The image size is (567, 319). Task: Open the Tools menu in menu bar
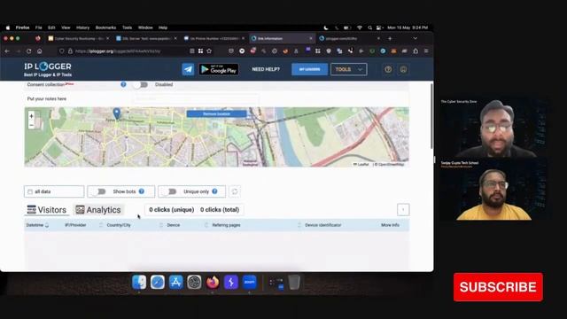(x=127, y=27)
